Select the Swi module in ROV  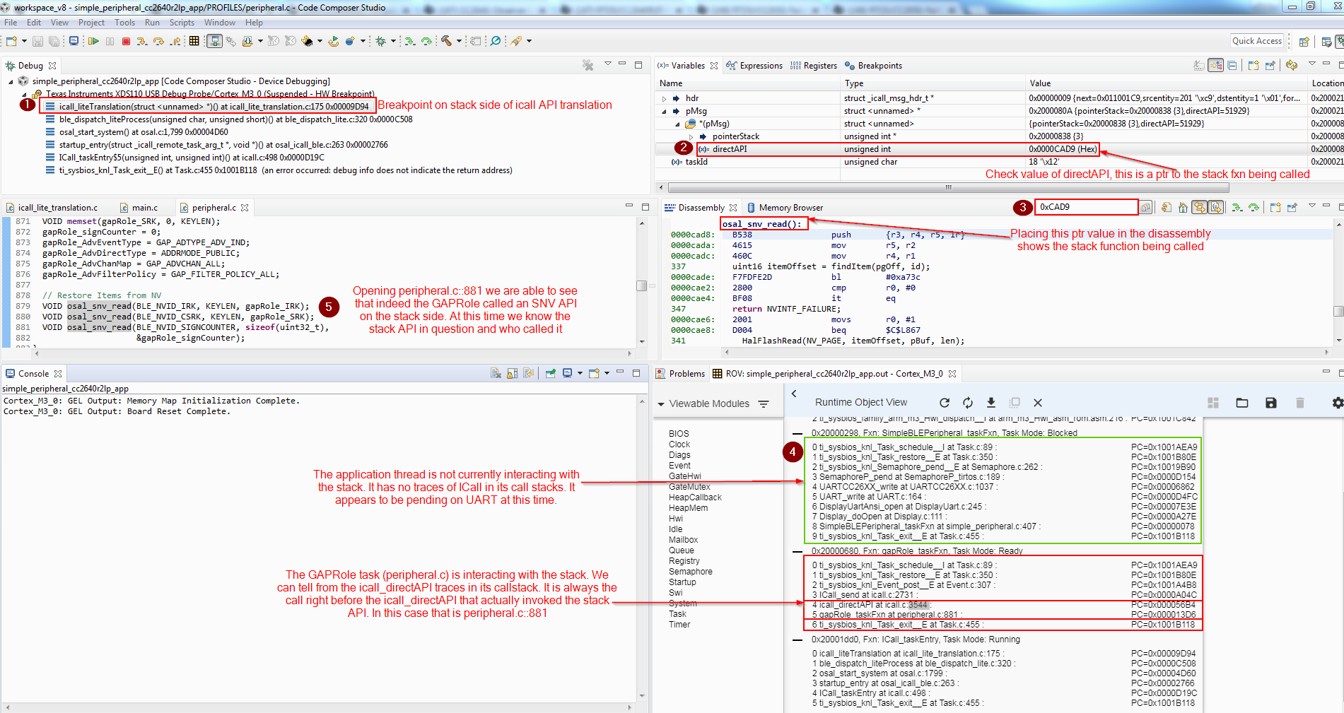pyautogui.click(x=675, y=593)
